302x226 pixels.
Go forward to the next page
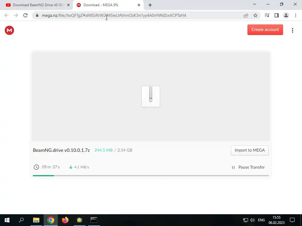[x=16, y=15]
